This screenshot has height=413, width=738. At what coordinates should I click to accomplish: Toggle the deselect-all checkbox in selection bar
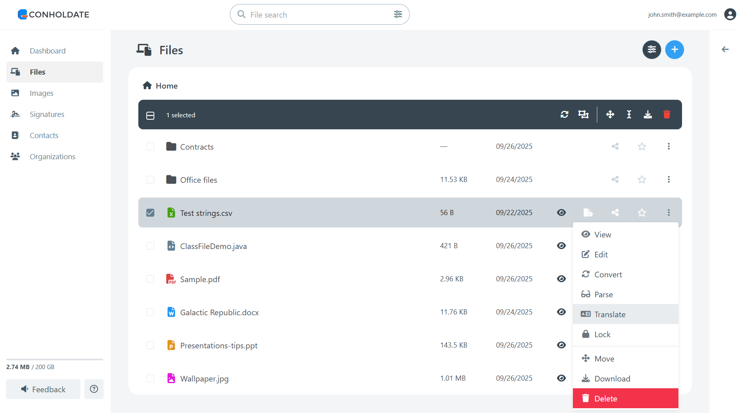[150, 115]
